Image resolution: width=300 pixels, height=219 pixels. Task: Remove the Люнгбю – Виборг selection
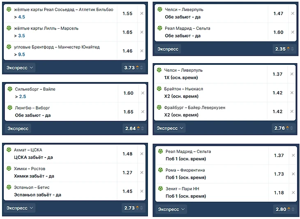[x=143, y=112]
